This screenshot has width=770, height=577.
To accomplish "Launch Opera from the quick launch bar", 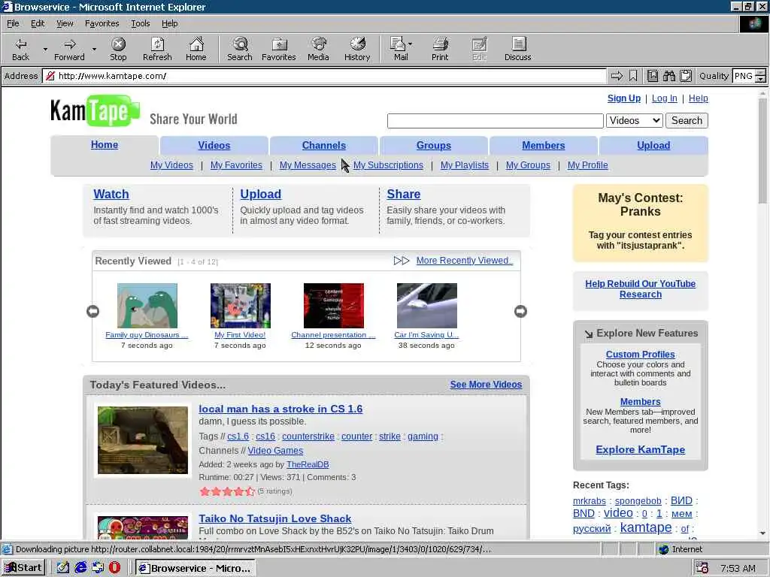I will (x=114, y=567).
